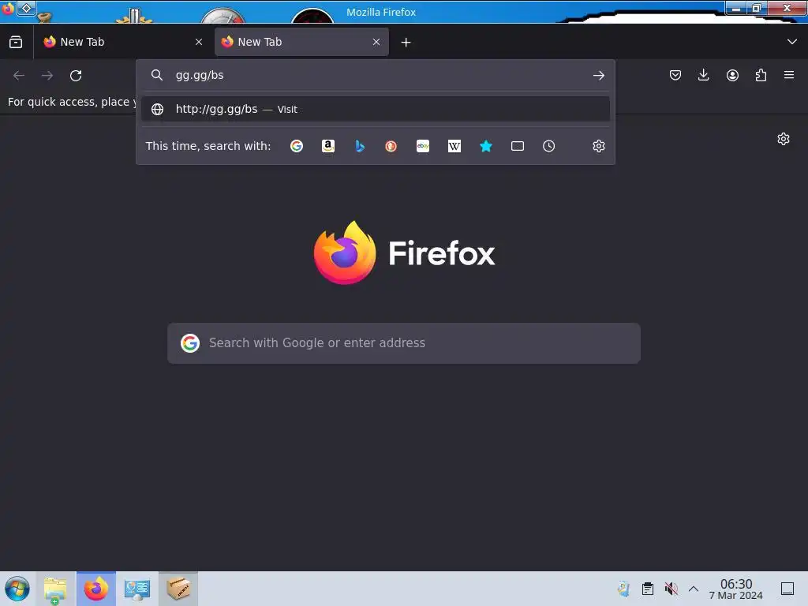Open search settings gear in the URL dropdown
This screenshot has width=808, height=606.
click(x=598, y=146)
